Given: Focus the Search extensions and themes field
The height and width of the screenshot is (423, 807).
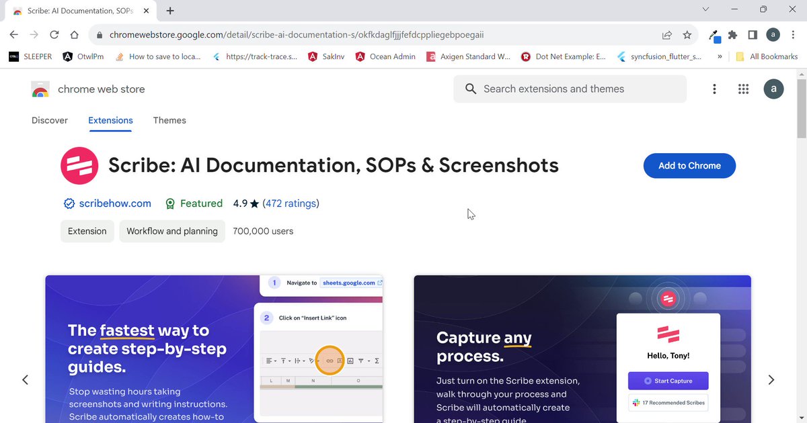Looking at the screenshot, I should [570, 89].
